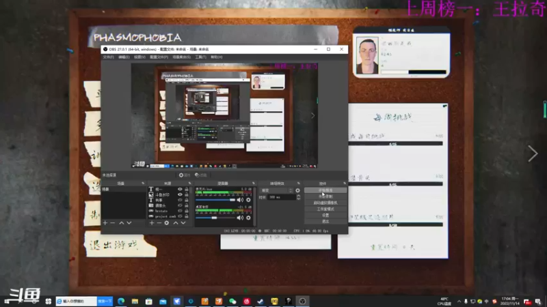The image size is (547, 307).
Task: Click Start Streaming button in Controls
Action: click(325, 190)
